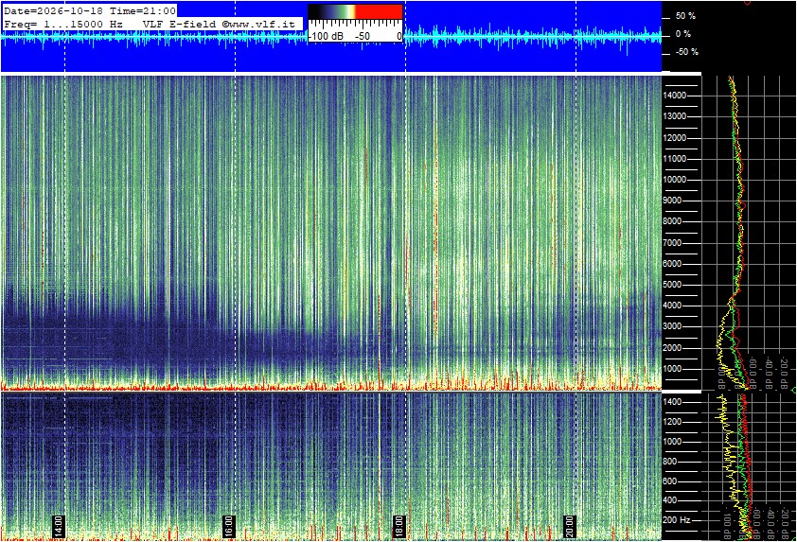Click the -20.0 dB label of upper spectrum graph
The height and width of the screenshot is (542, 797).
[785, 373]
